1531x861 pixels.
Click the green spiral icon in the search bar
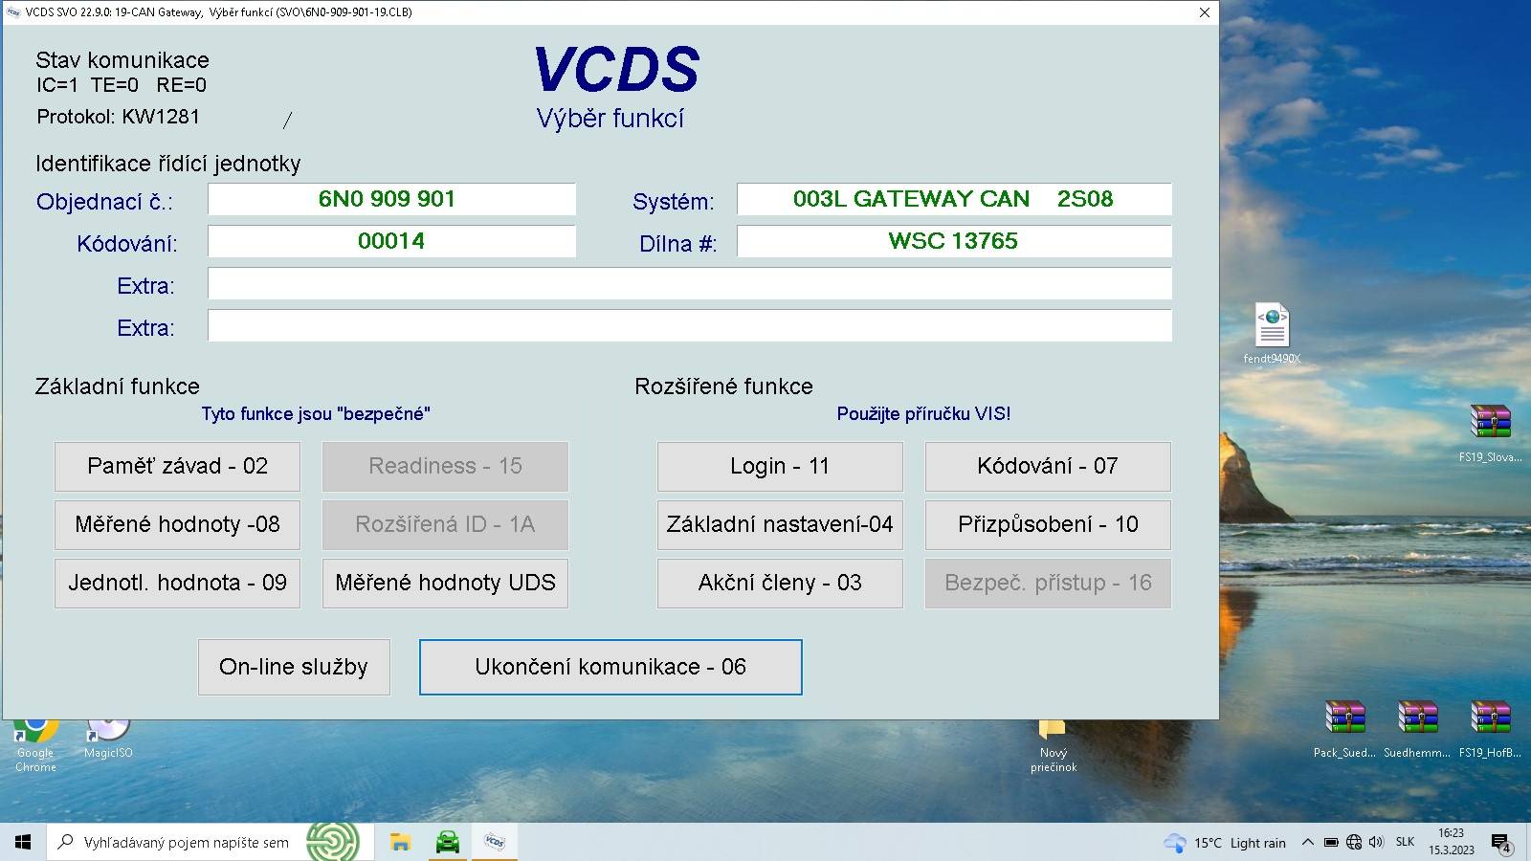click(x=333, y=842)
